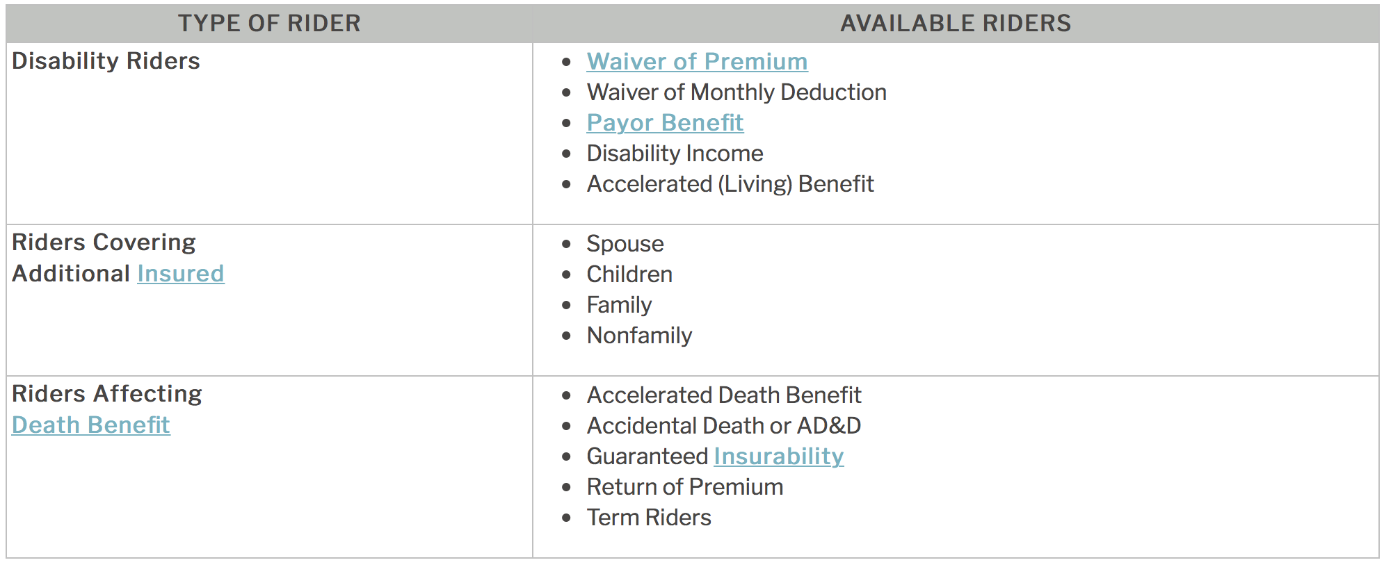Select the AVAILABLE RIDERS column header
Image resolution: width=1384 pixels, height=567 pixels.
tap(956, 23)
